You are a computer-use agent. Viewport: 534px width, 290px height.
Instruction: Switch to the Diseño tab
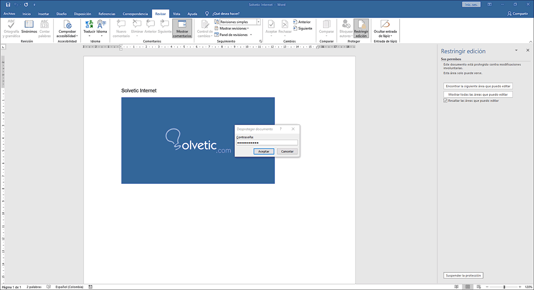point(61,14)
